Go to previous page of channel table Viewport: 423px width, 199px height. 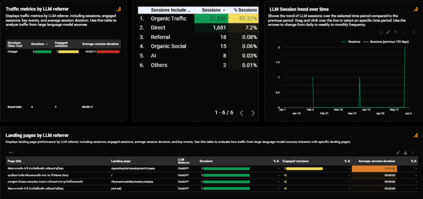tap(242, 113)
